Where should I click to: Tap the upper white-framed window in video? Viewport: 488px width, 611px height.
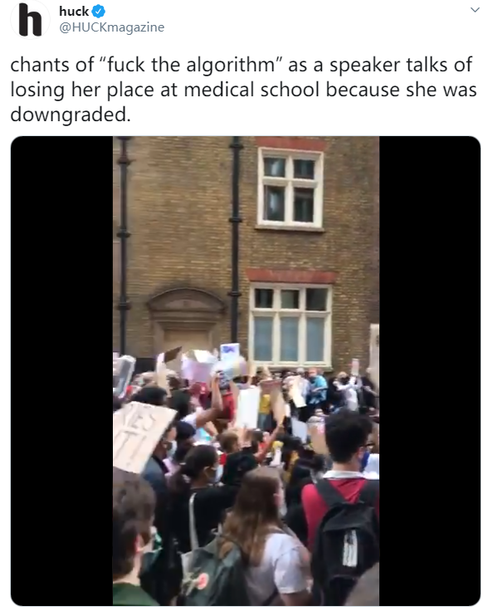point(290,188)
